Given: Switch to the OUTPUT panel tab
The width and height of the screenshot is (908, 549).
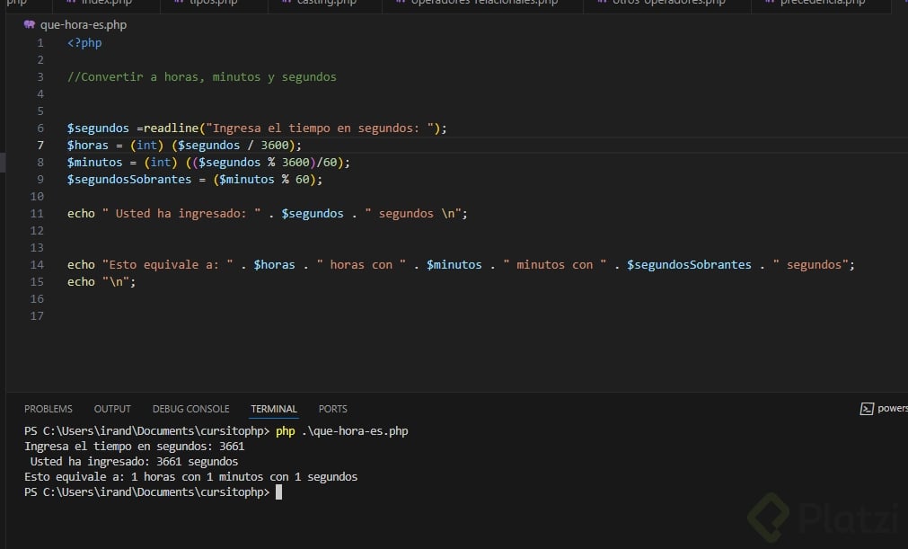Looking at the screenshot, I should (x=112, y=409).
